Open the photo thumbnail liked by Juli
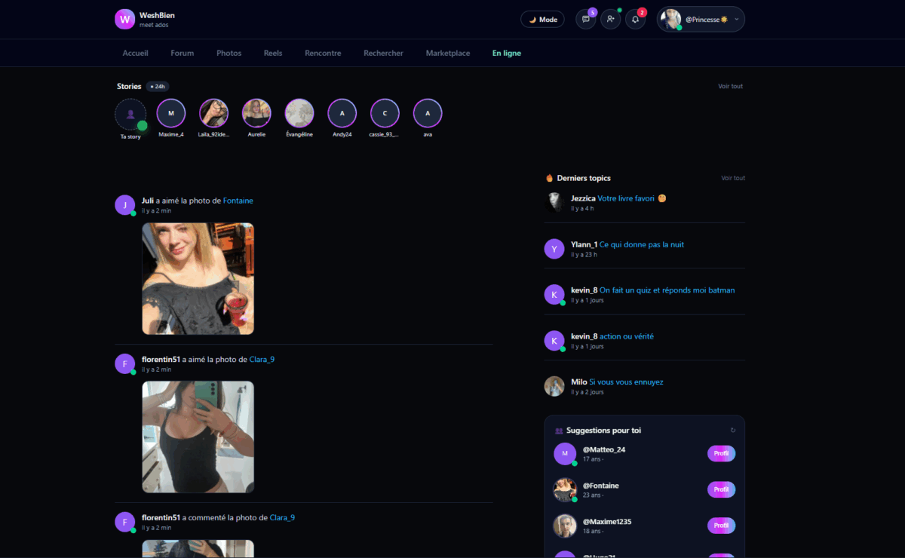 click(198, 278)
